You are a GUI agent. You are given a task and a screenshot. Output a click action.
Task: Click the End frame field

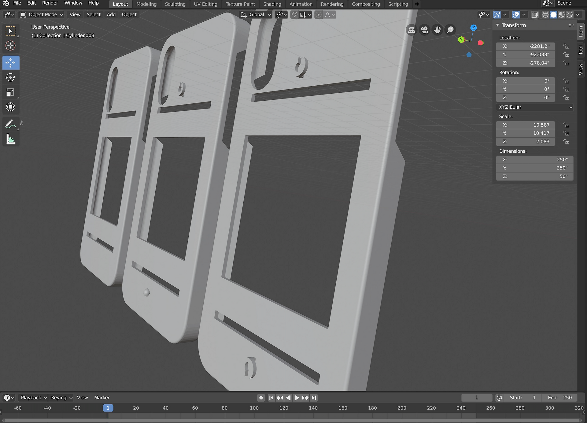(559, 398)
